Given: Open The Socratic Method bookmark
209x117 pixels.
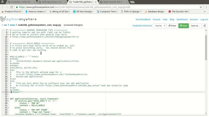Looking at the screenshot, I should point(179,12).
